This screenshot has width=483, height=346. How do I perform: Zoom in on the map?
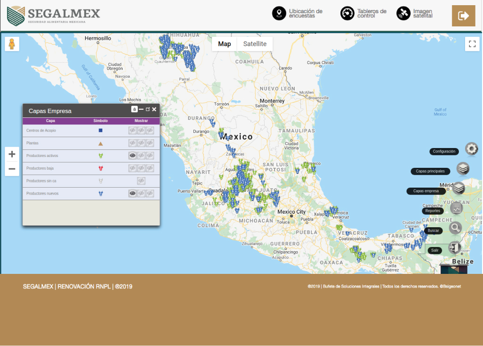pos(12,154)
